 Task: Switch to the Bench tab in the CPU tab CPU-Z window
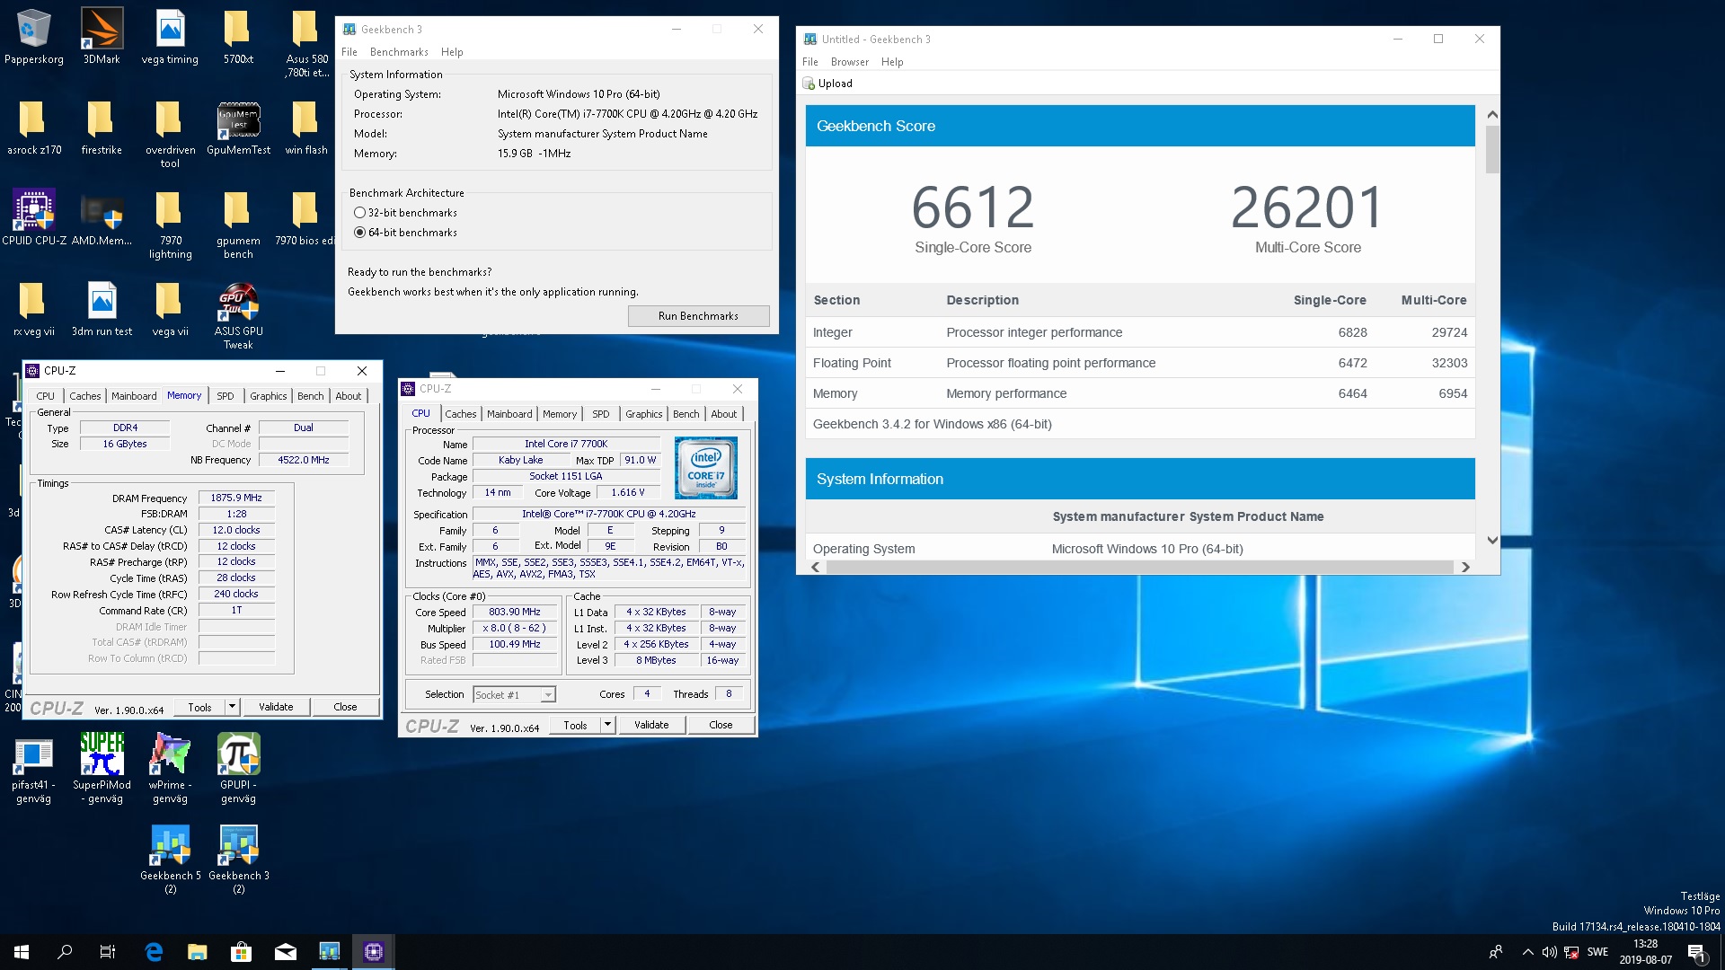[686, 414]
